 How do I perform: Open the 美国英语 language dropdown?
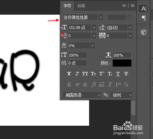pyautogui.click(x=82, y=95)
